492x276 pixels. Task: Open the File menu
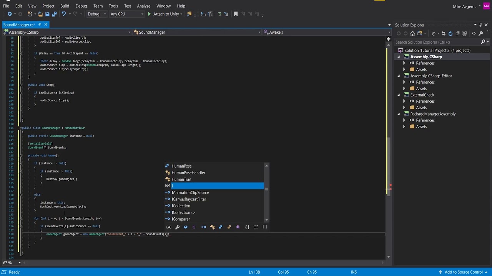(x=6, y=6)
